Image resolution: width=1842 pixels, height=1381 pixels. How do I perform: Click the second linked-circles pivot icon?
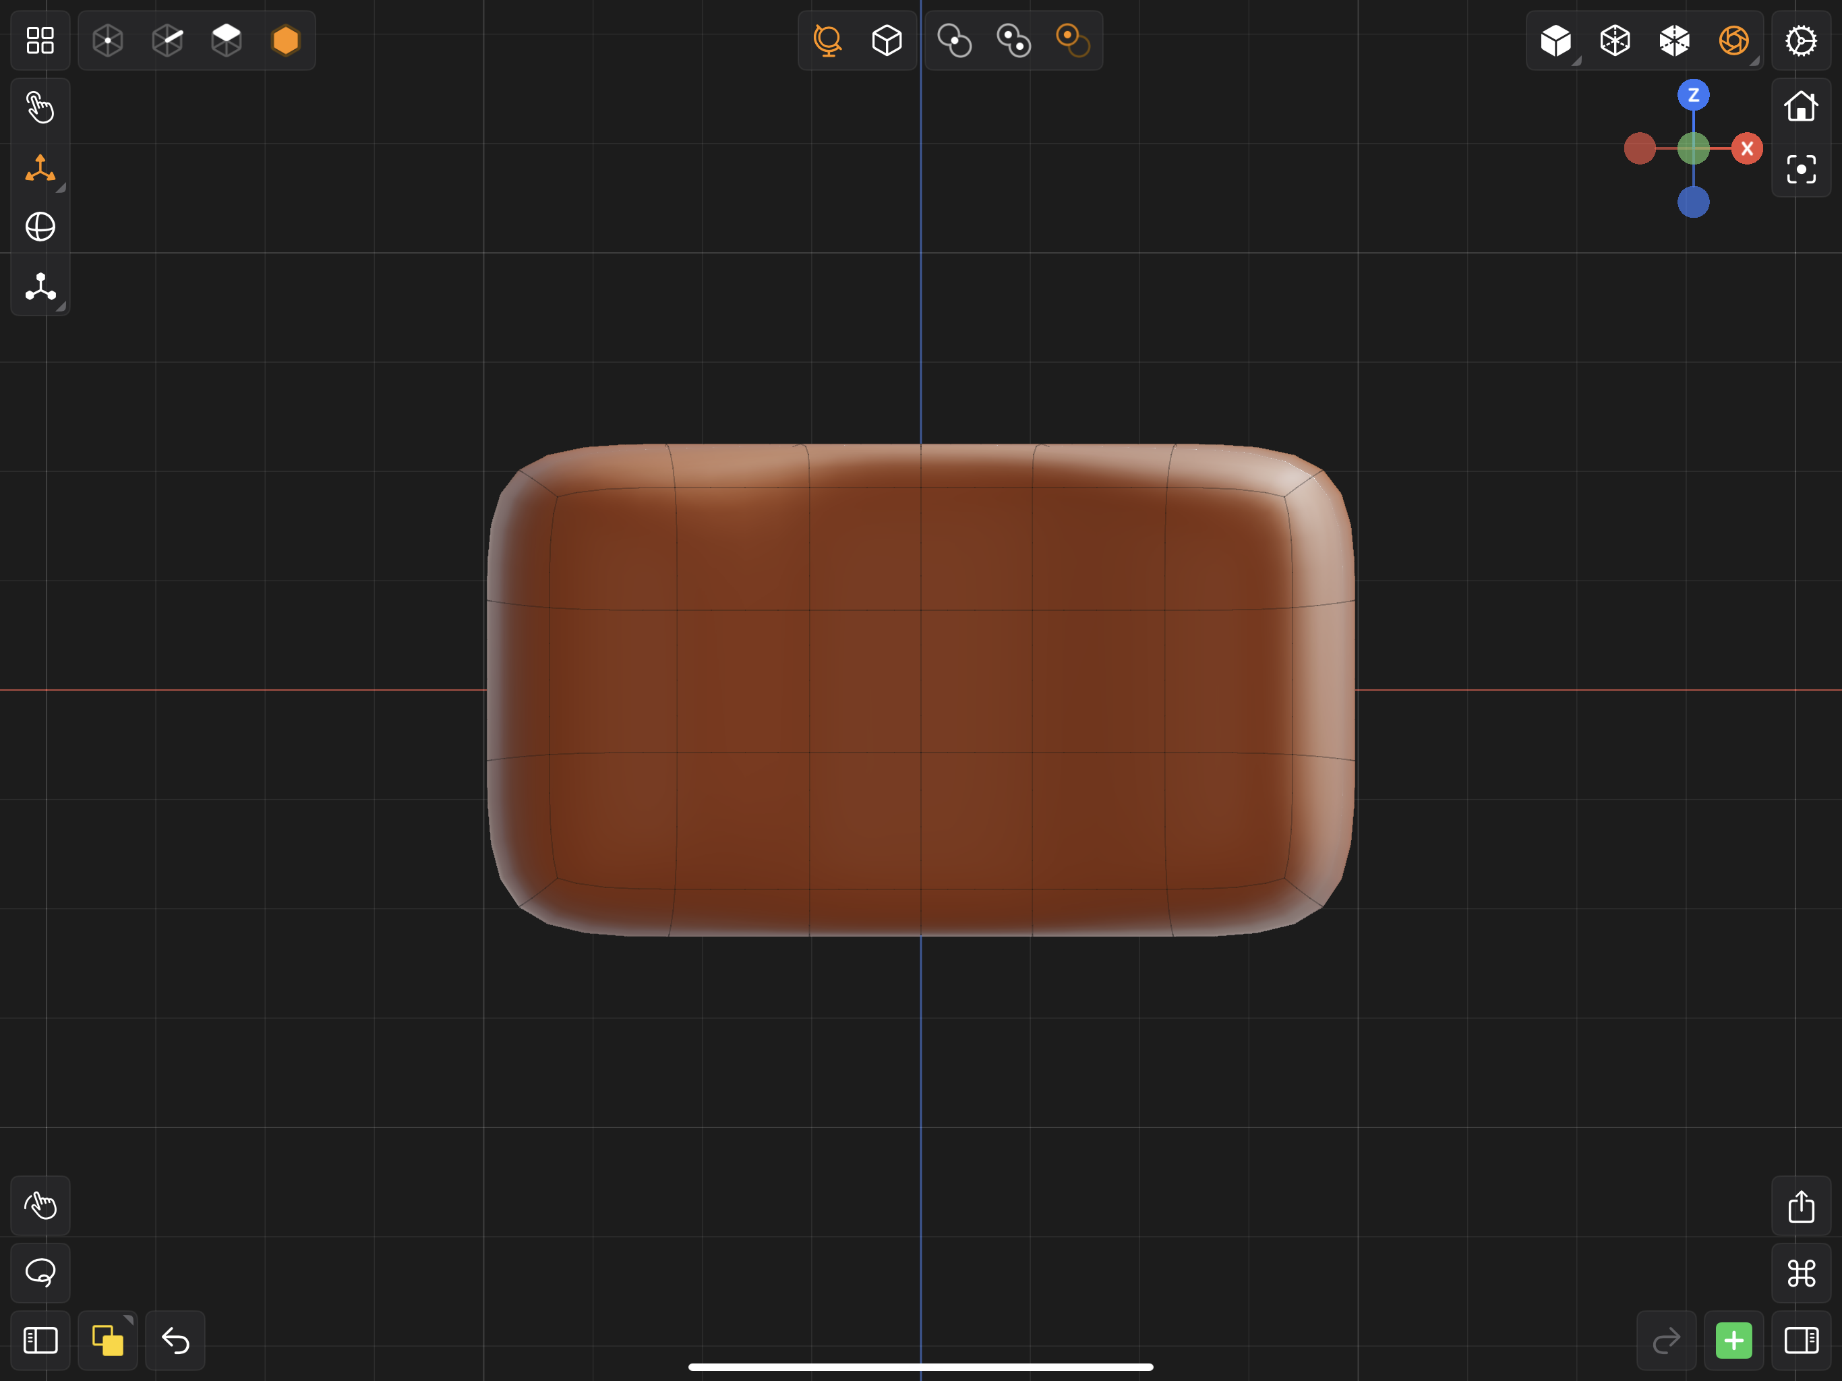(1013, 40)
